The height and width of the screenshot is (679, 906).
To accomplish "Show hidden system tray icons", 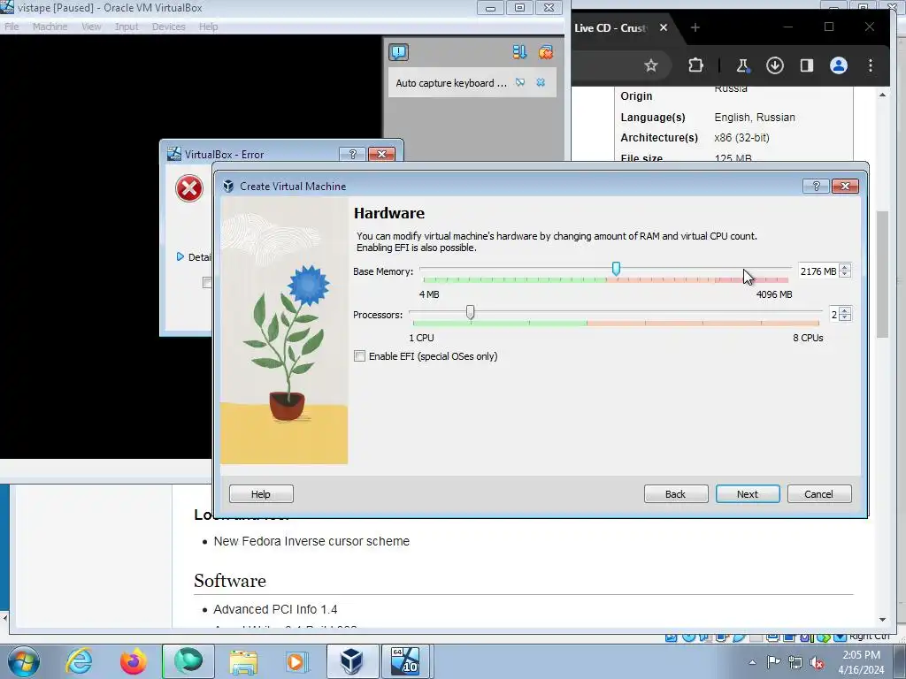I will (x=752, y=662).
